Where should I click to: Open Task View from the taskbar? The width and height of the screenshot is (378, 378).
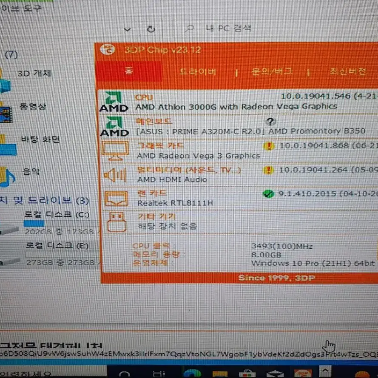159,374
